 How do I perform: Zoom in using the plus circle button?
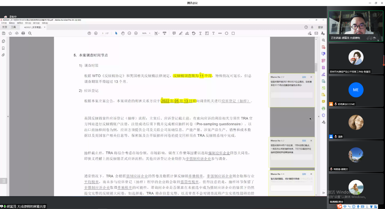tap(136, 33)
